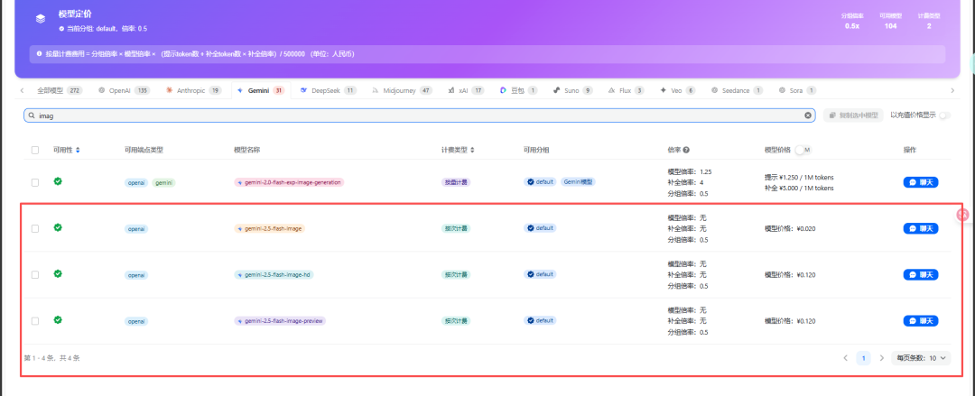This screenshot has height=396, width=975.
Task: Click the floating red circle icon at right edge
Action: (x=962, y=215)
